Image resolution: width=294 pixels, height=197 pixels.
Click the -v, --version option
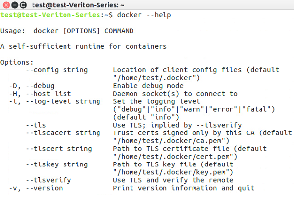click(36, 188)
